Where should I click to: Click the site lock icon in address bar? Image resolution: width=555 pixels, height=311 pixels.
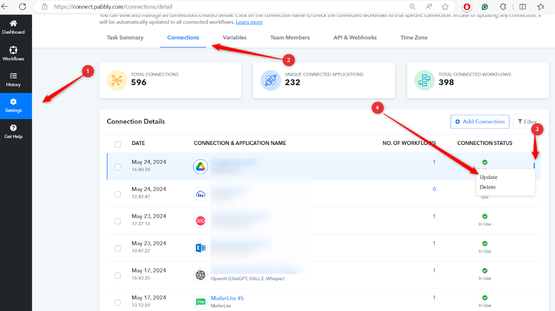point(45,7)
